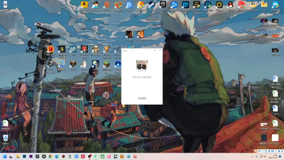Viewport: 284px width, 160px height.
Task: Open the ModelFu... file on desktop
Action: (275, 139)
